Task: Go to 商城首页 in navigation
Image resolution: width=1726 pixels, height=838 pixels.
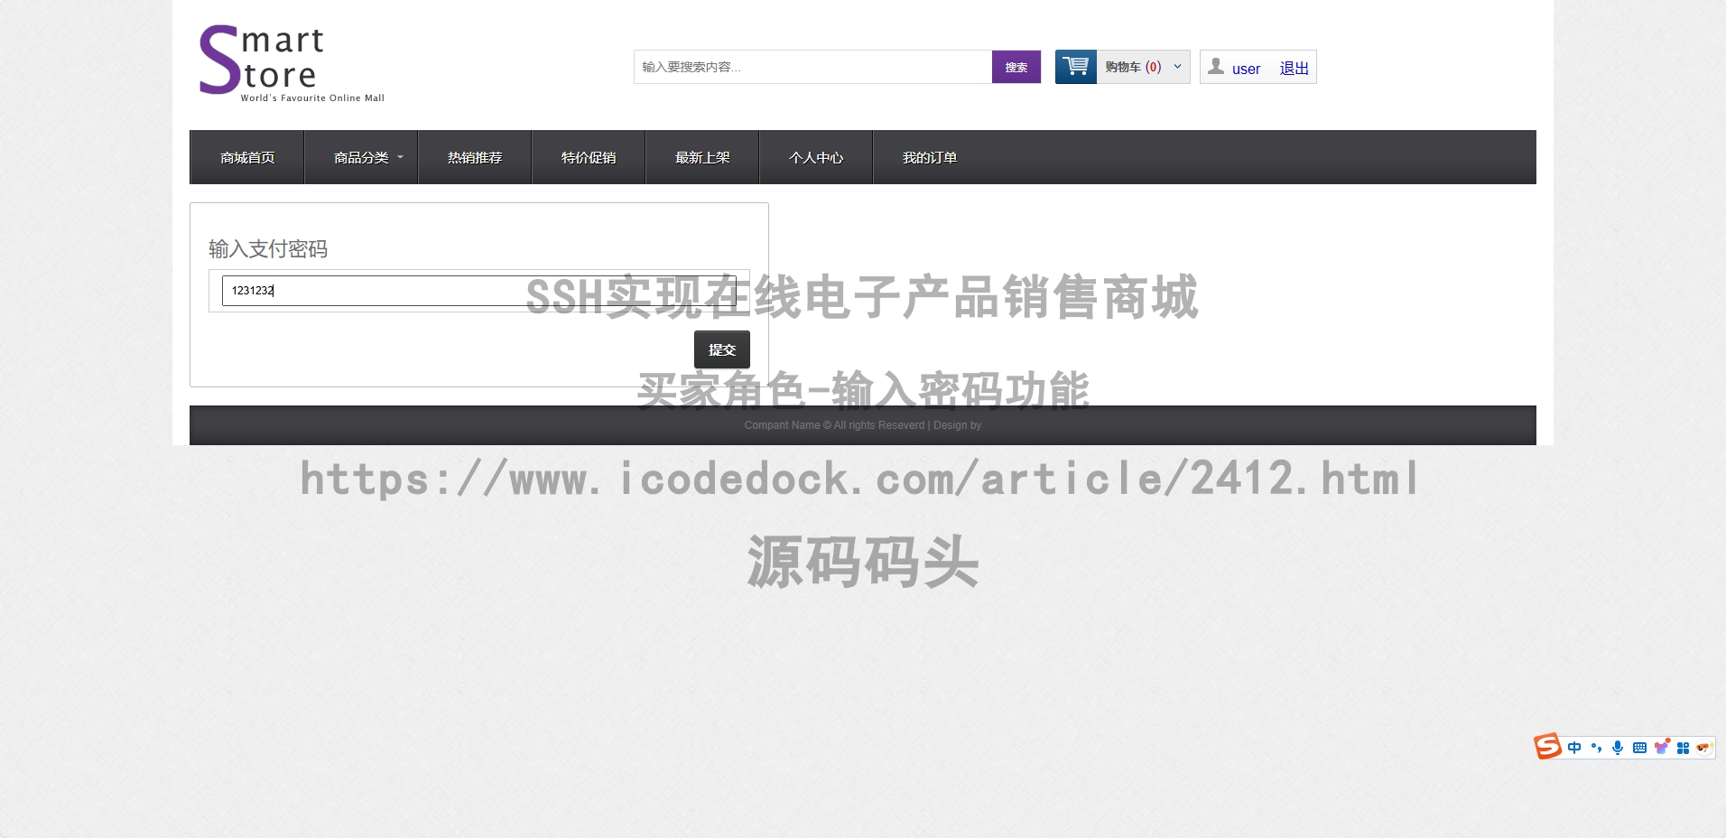Action: pos(247,157)
